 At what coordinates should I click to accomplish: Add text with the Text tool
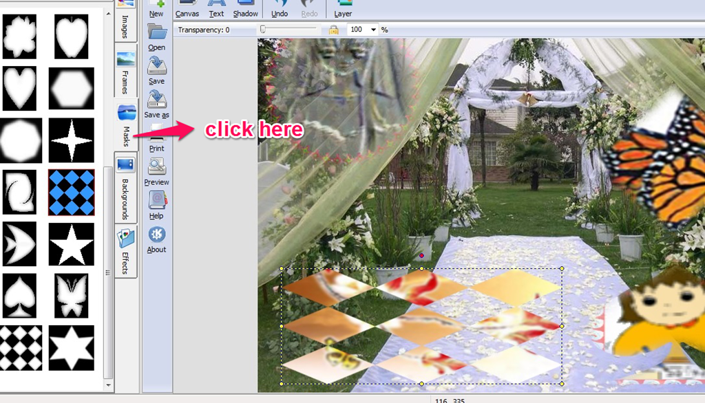[x=216, y=9]
